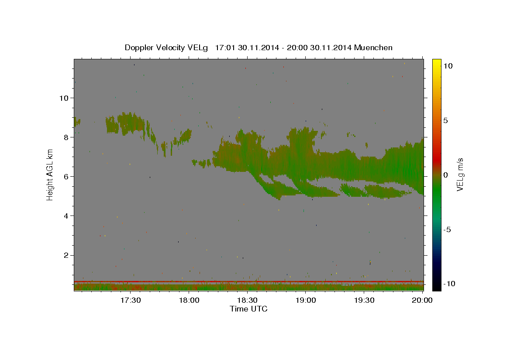Click the red horizontal line near ground
Image resolution: width=524 pixels, height=349 pixels.
248,281
